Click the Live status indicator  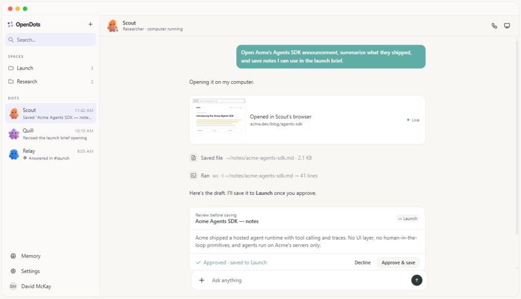coord(413,120)
